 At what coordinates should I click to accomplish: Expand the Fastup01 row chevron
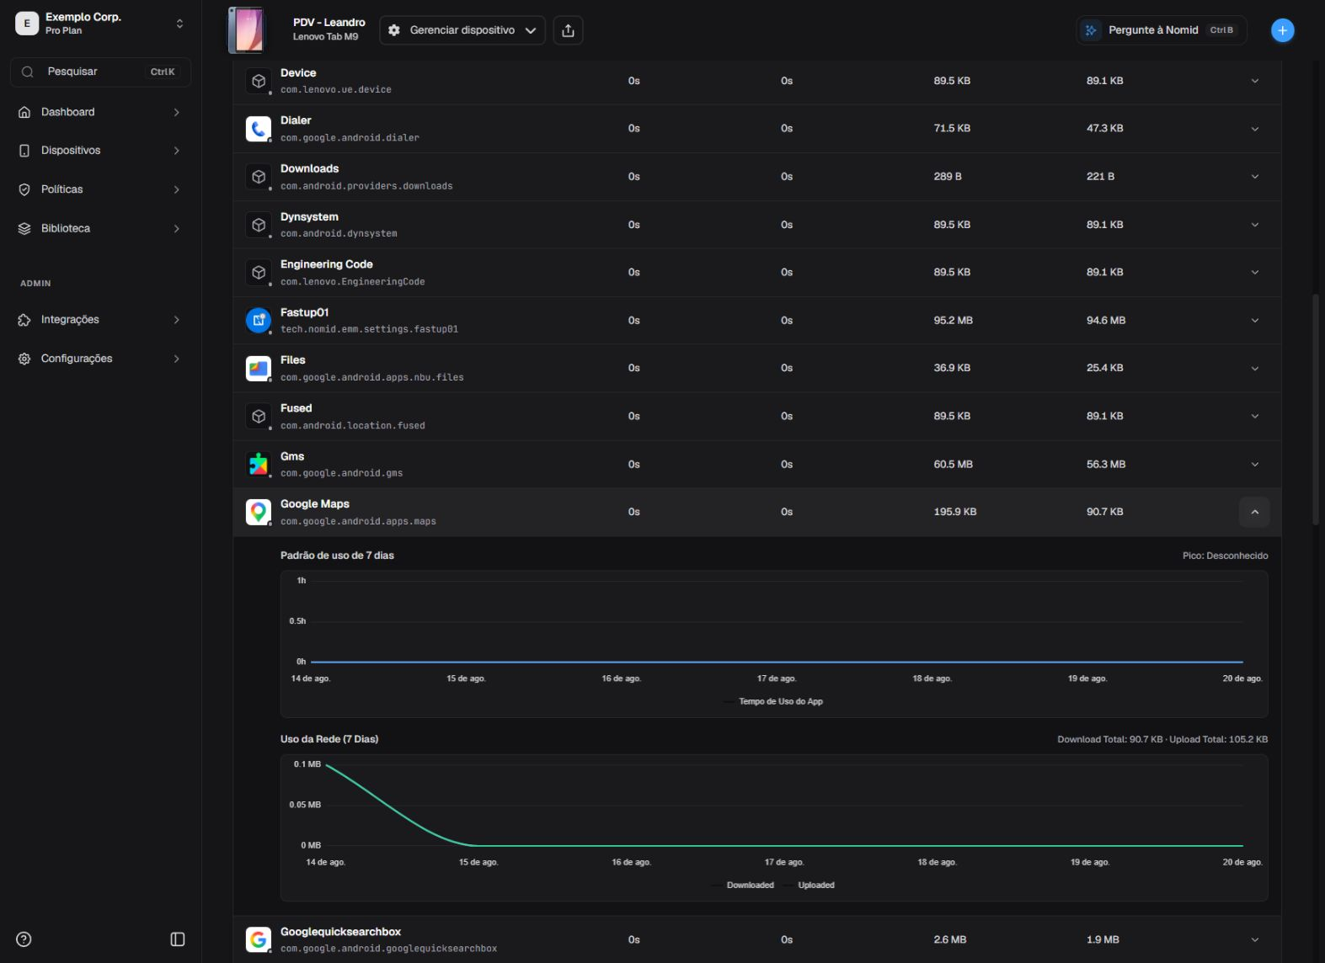tap(1254, 321)
